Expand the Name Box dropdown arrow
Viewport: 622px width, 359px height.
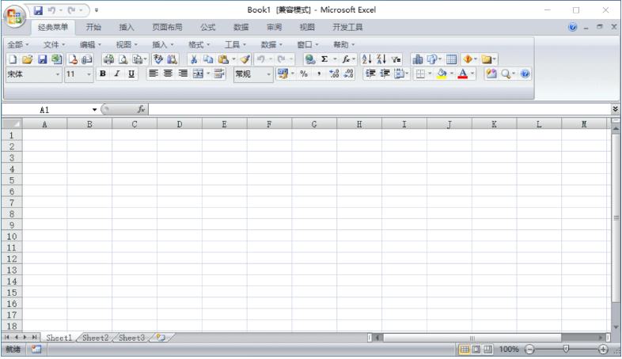click(94, 110)
